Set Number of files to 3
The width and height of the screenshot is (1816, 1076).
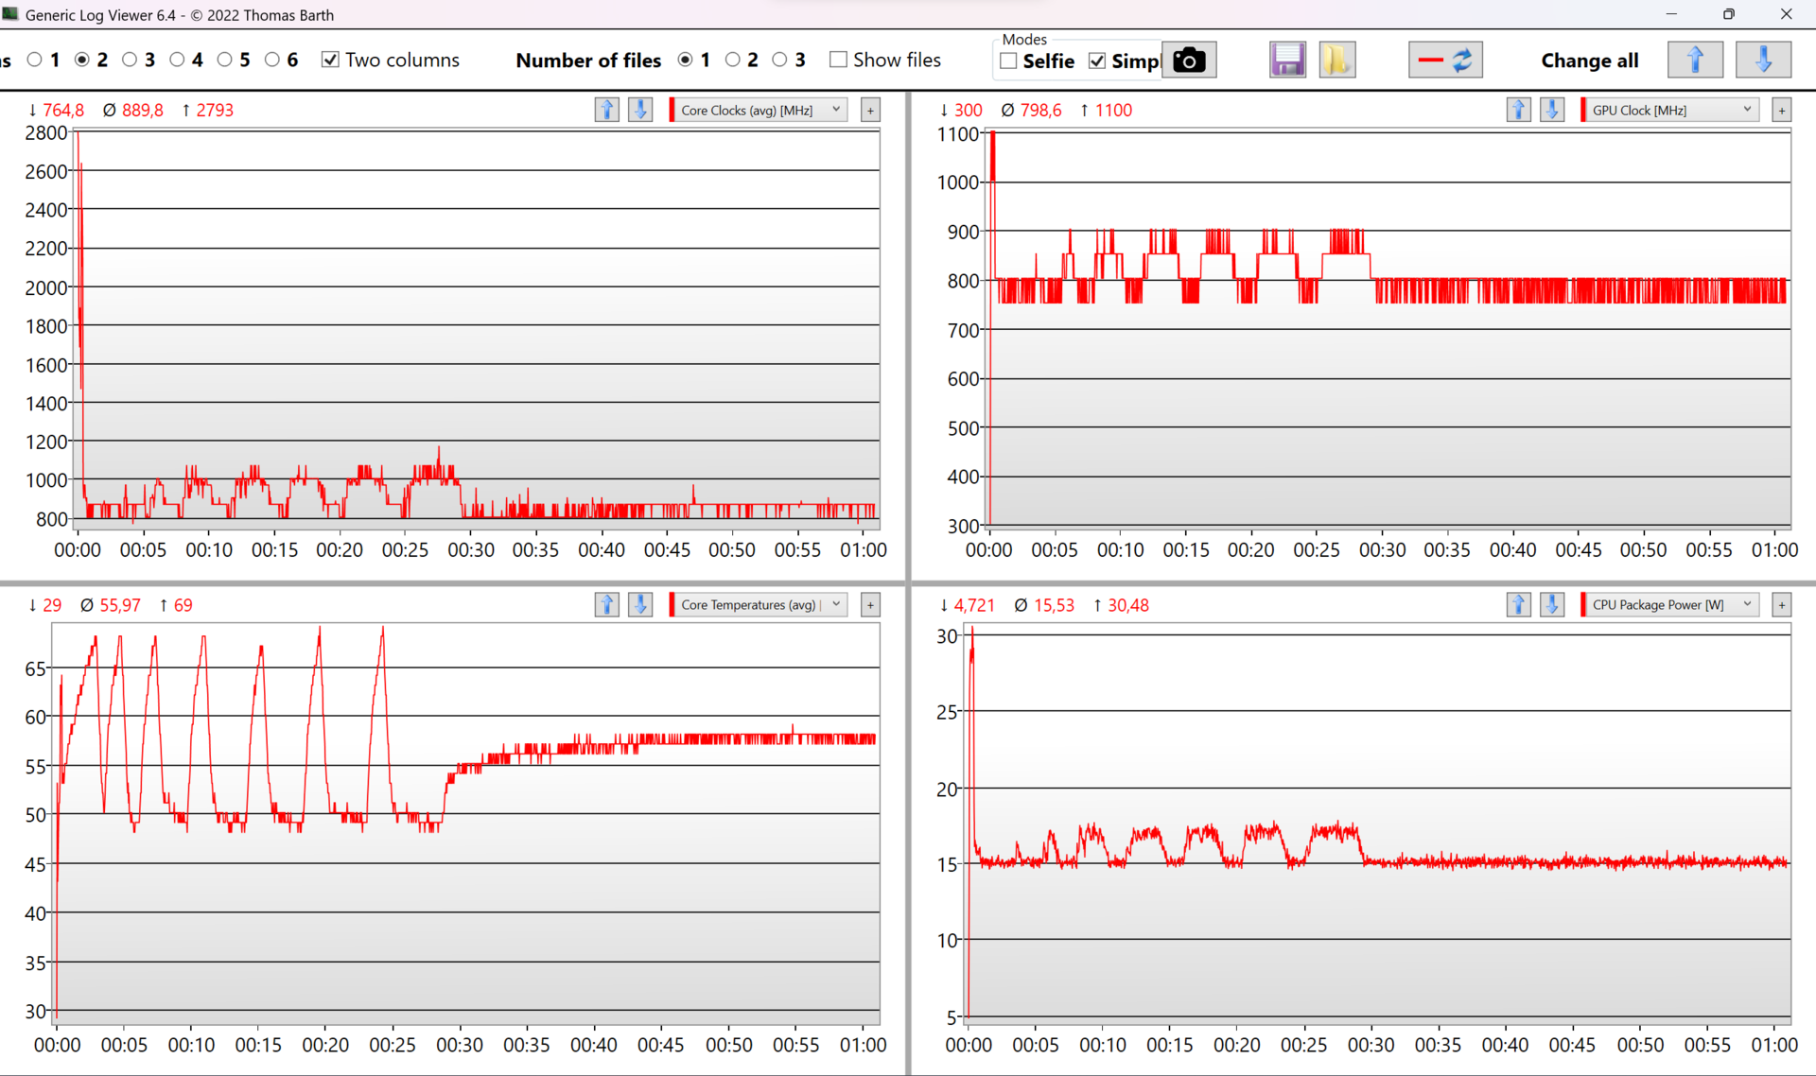(779, 60)
